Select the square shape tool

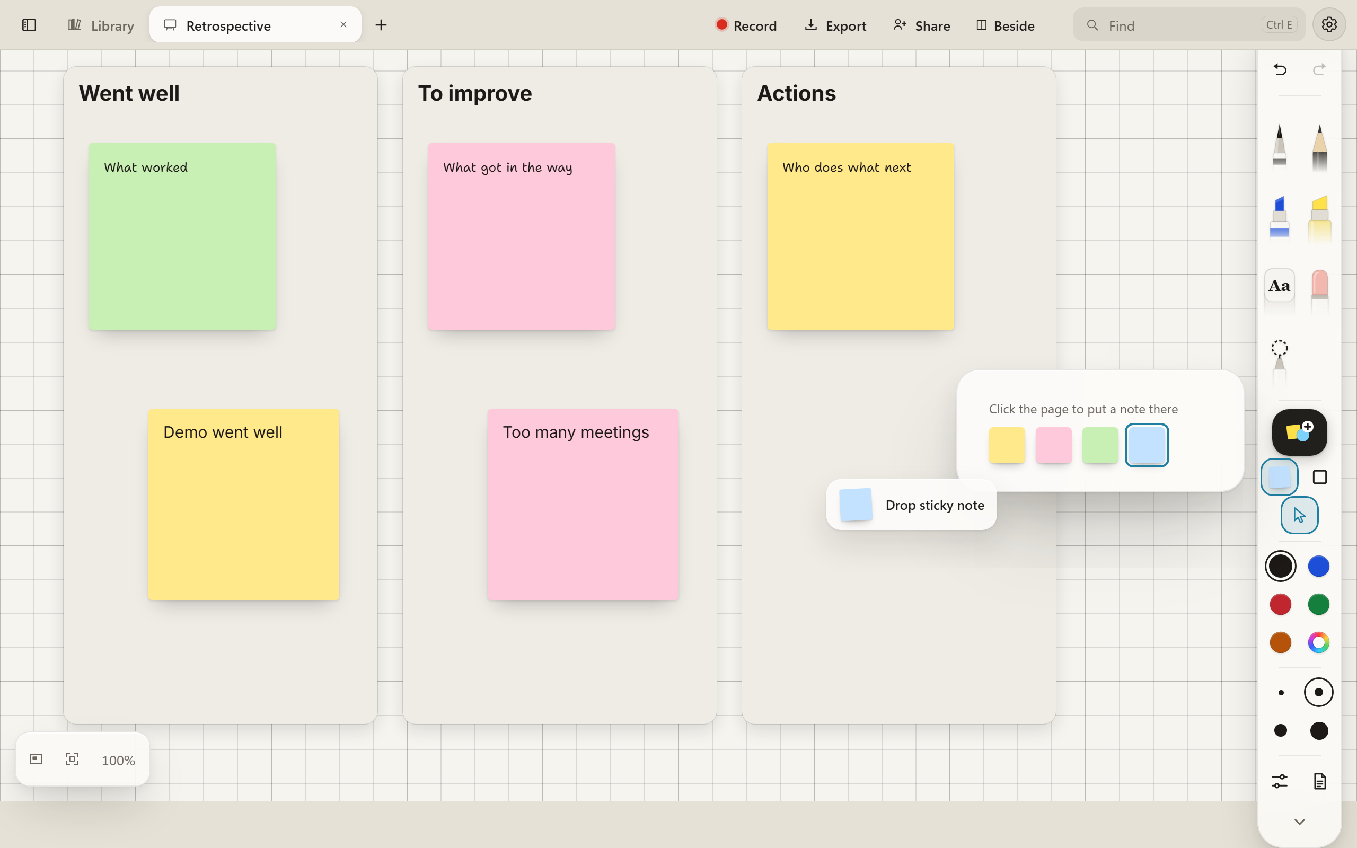coord(1319,476)
